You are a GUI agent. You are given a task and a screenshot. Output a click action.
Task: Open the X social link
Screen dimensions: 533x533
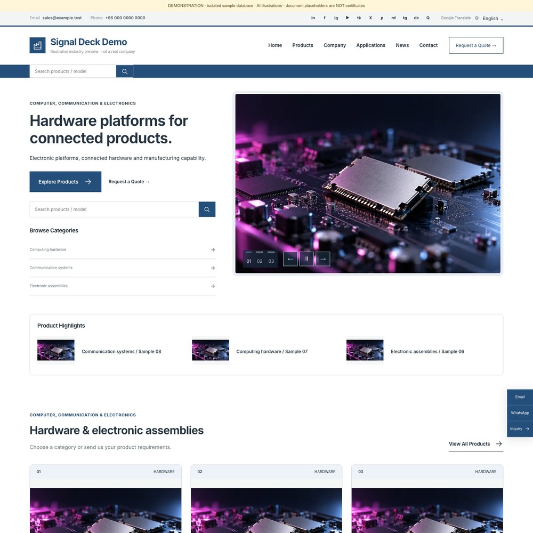pos(370,18)
